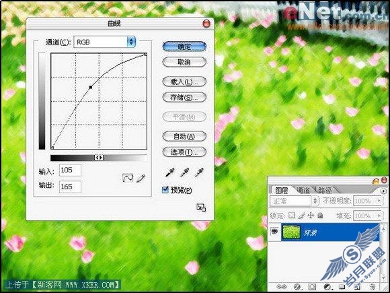The width and height of the screenshot is (390, 293).
Task: Select the black point eyedropper
Action: click(170, 172)
